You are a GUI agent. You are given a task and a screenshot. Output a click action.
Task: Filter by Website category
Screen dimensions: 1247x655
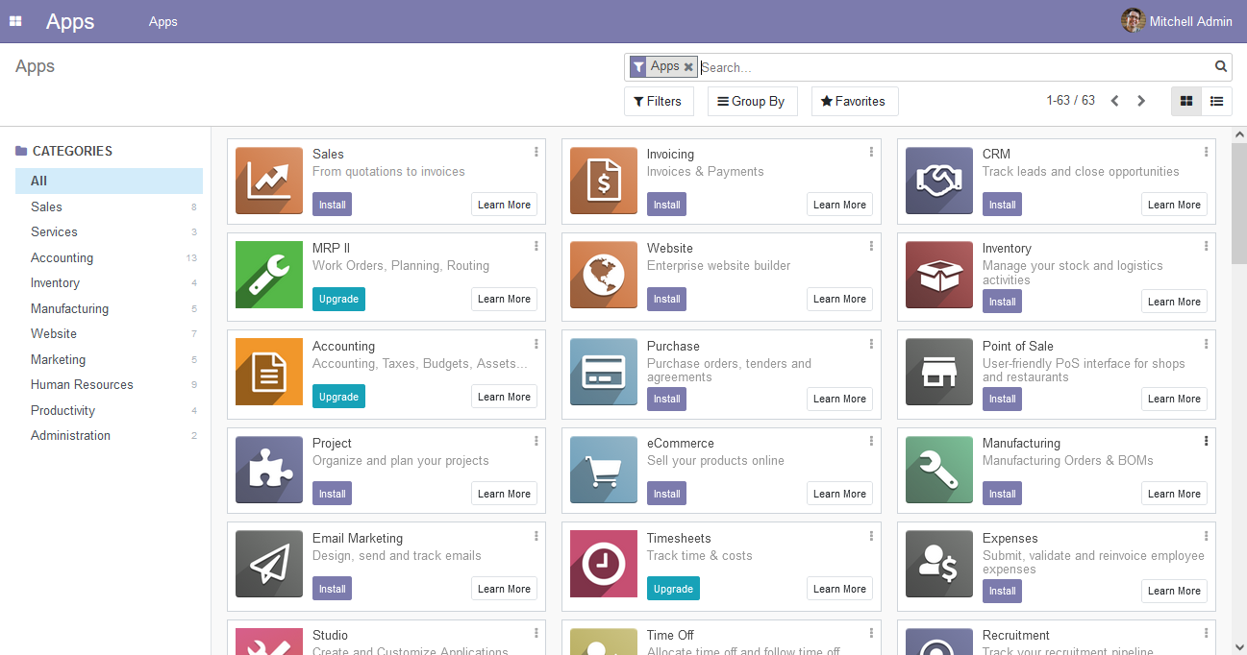[x=109, y=333]
